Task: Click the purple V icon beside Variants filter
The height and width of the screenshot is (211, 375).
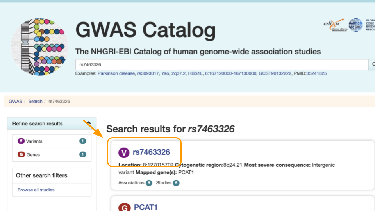Action: (x=21, y=141)
